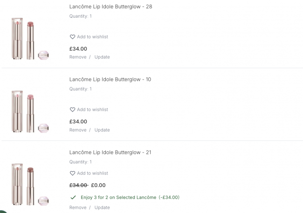Update quantity for Lip Idole Butterglow 28

[x=102, y=57]
